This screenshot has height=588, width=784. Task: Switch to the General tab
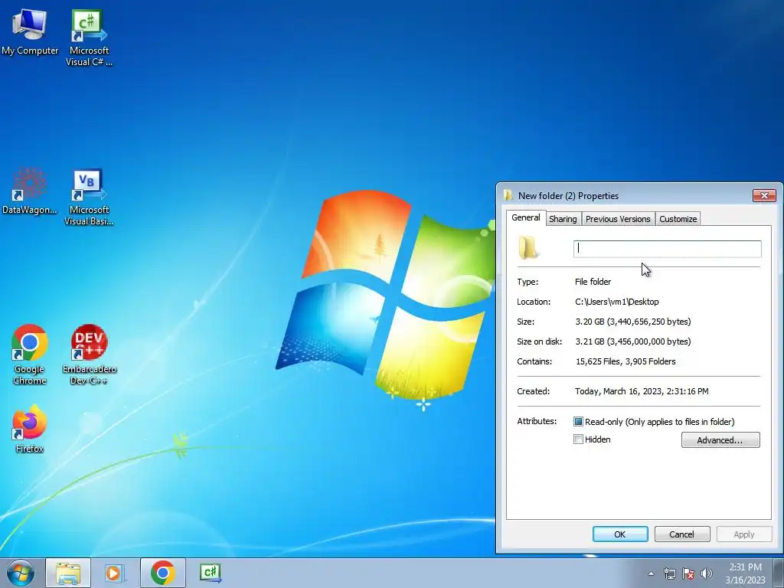(x=525, y=217)
